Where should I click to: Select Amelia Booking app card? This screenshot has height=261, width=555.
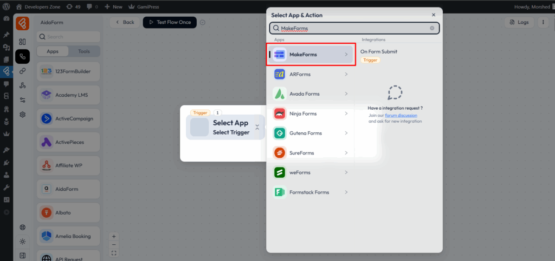(68, 236)
